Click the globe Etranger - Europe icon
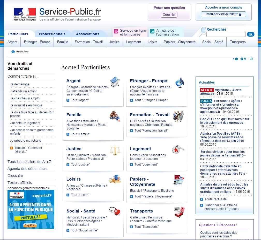Viewport: 261px width, 240px height. 179,82
